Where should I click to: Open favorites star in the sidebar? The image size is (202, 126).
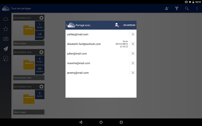pyautogui.click(x=6, y=29)
